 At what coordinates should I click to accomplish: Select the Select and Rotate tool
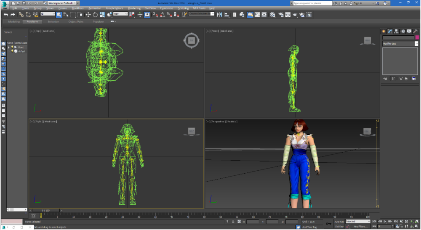tap(95, 14)
